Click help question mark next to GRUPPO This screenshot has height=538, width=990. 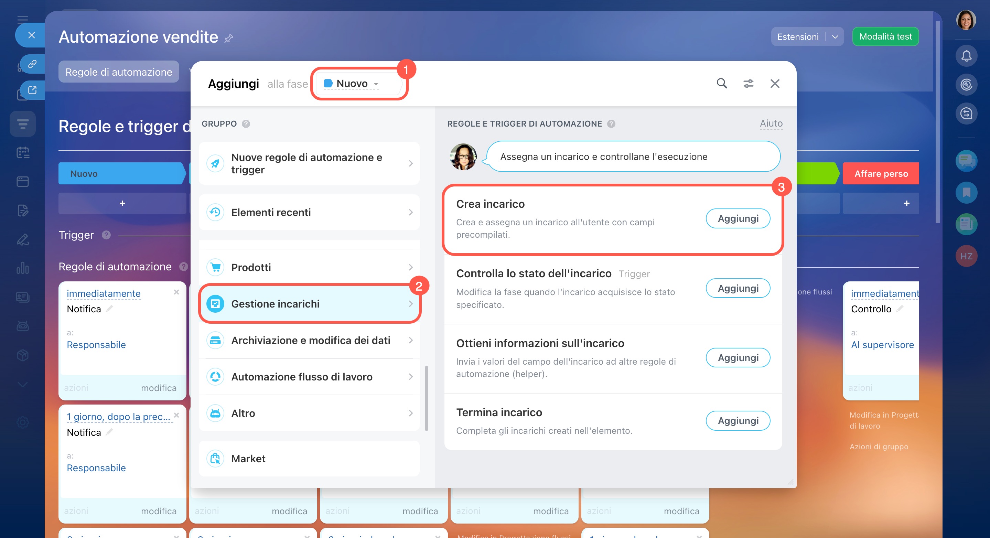246,124
